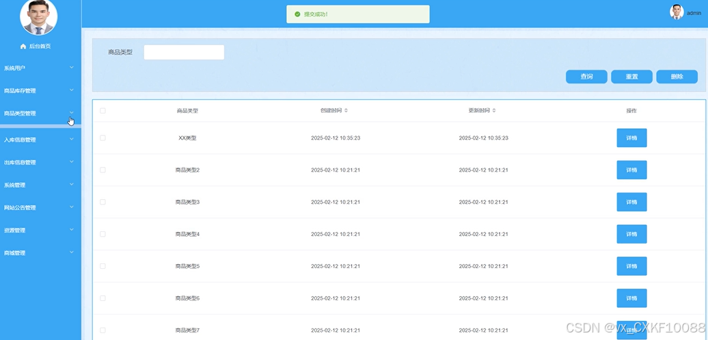Expand the 出库信息管理 menu chevron
The height and width of the screenshot is (340, 708).
click(x=71, y=162)
